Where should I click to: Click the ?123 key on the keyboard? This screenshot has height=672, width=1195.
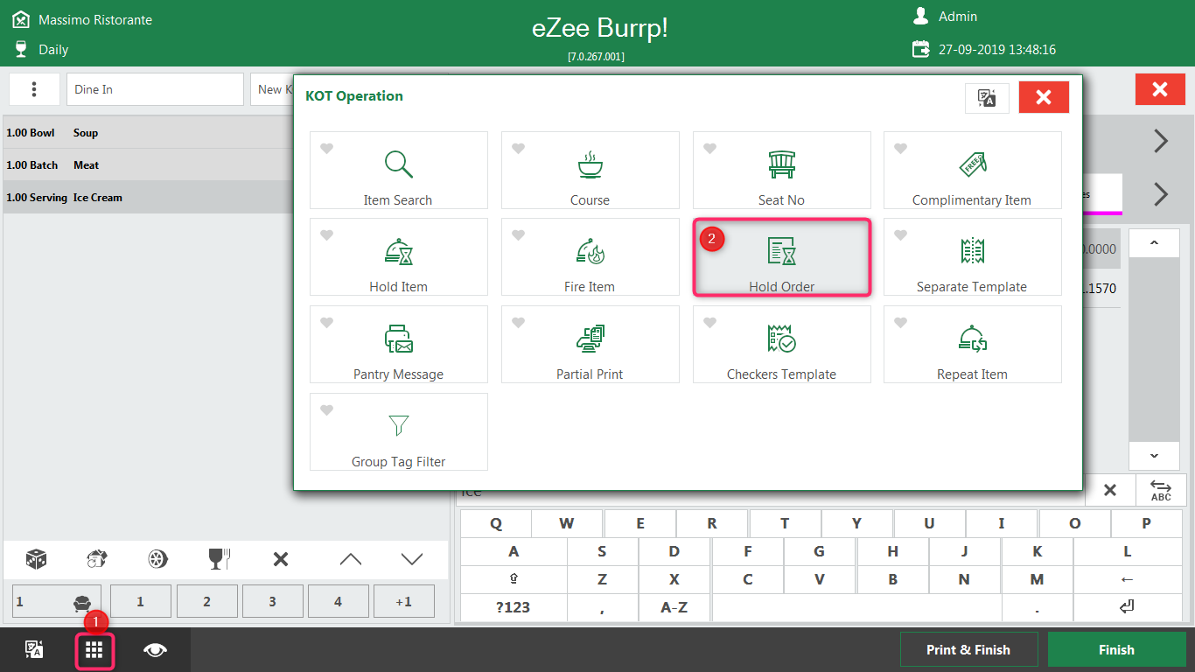[x=514, y=607]
